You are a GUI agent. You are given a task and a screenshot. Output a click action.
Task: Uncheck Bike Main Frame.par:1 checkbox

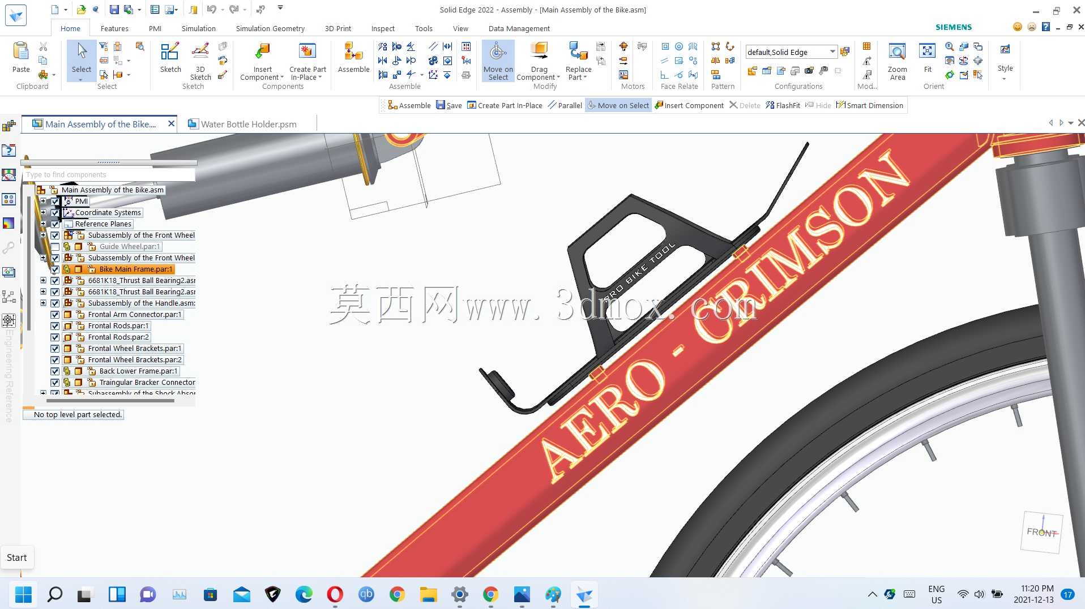[55, 269]
